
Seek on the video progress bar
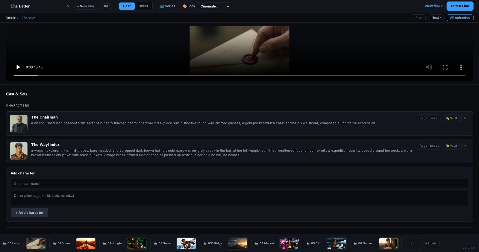tap(239, 75)
